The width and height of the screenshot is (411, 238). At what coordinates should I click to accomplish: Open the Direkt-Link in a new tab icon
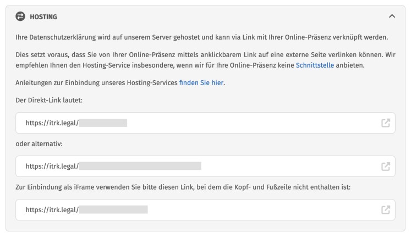pos(386,123)
